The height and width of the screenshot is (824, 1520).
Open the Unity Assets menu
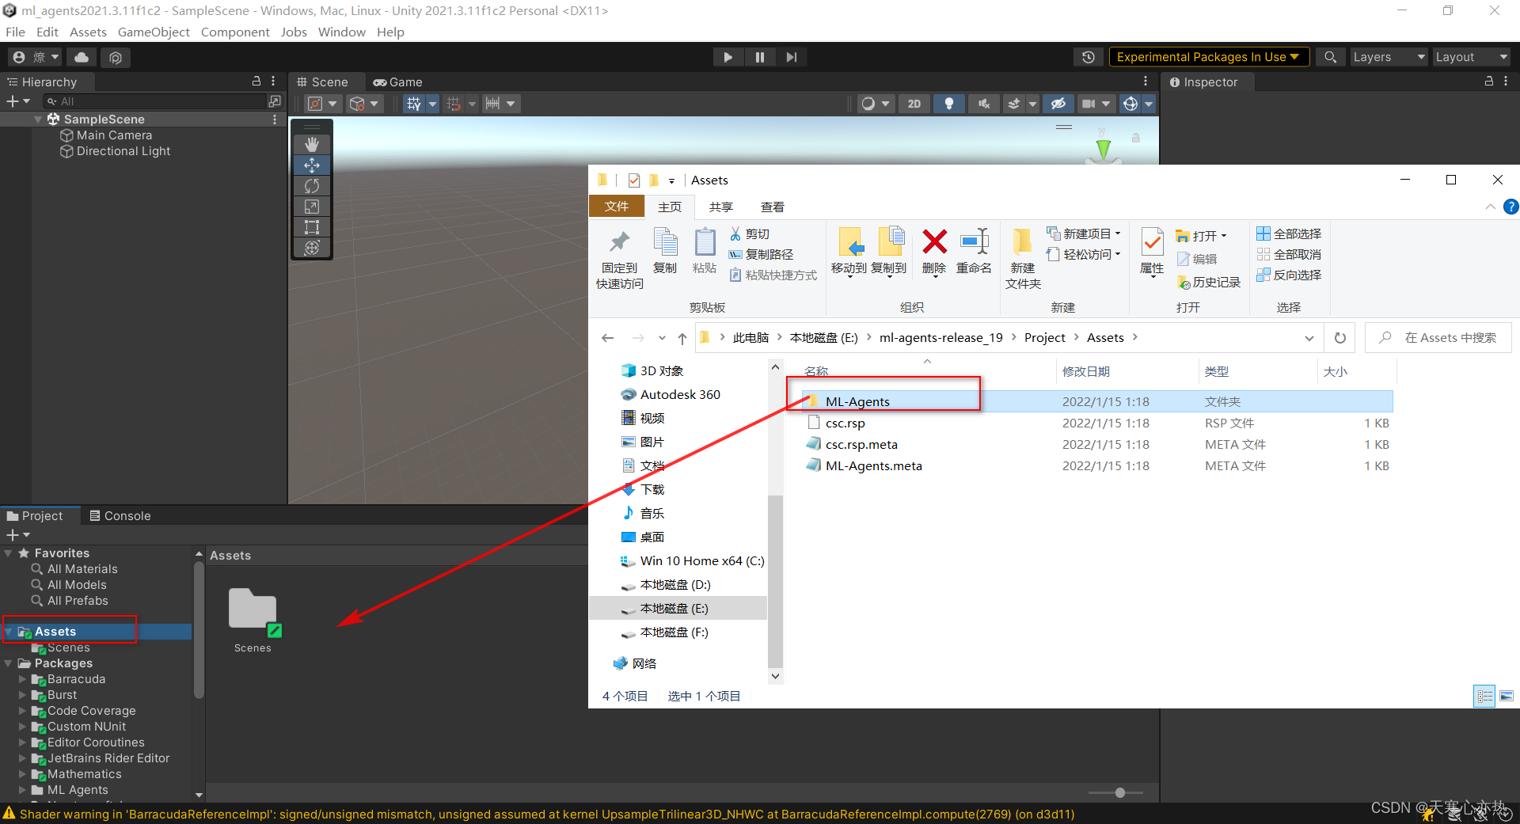point(88,32)
